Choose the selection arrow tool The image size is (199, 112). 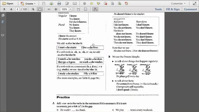pos(33,9)
